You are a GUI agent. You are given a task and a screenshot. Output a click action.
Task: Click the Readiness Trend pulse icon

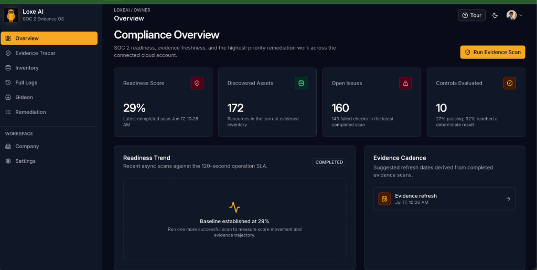click(x=234, y=207)
